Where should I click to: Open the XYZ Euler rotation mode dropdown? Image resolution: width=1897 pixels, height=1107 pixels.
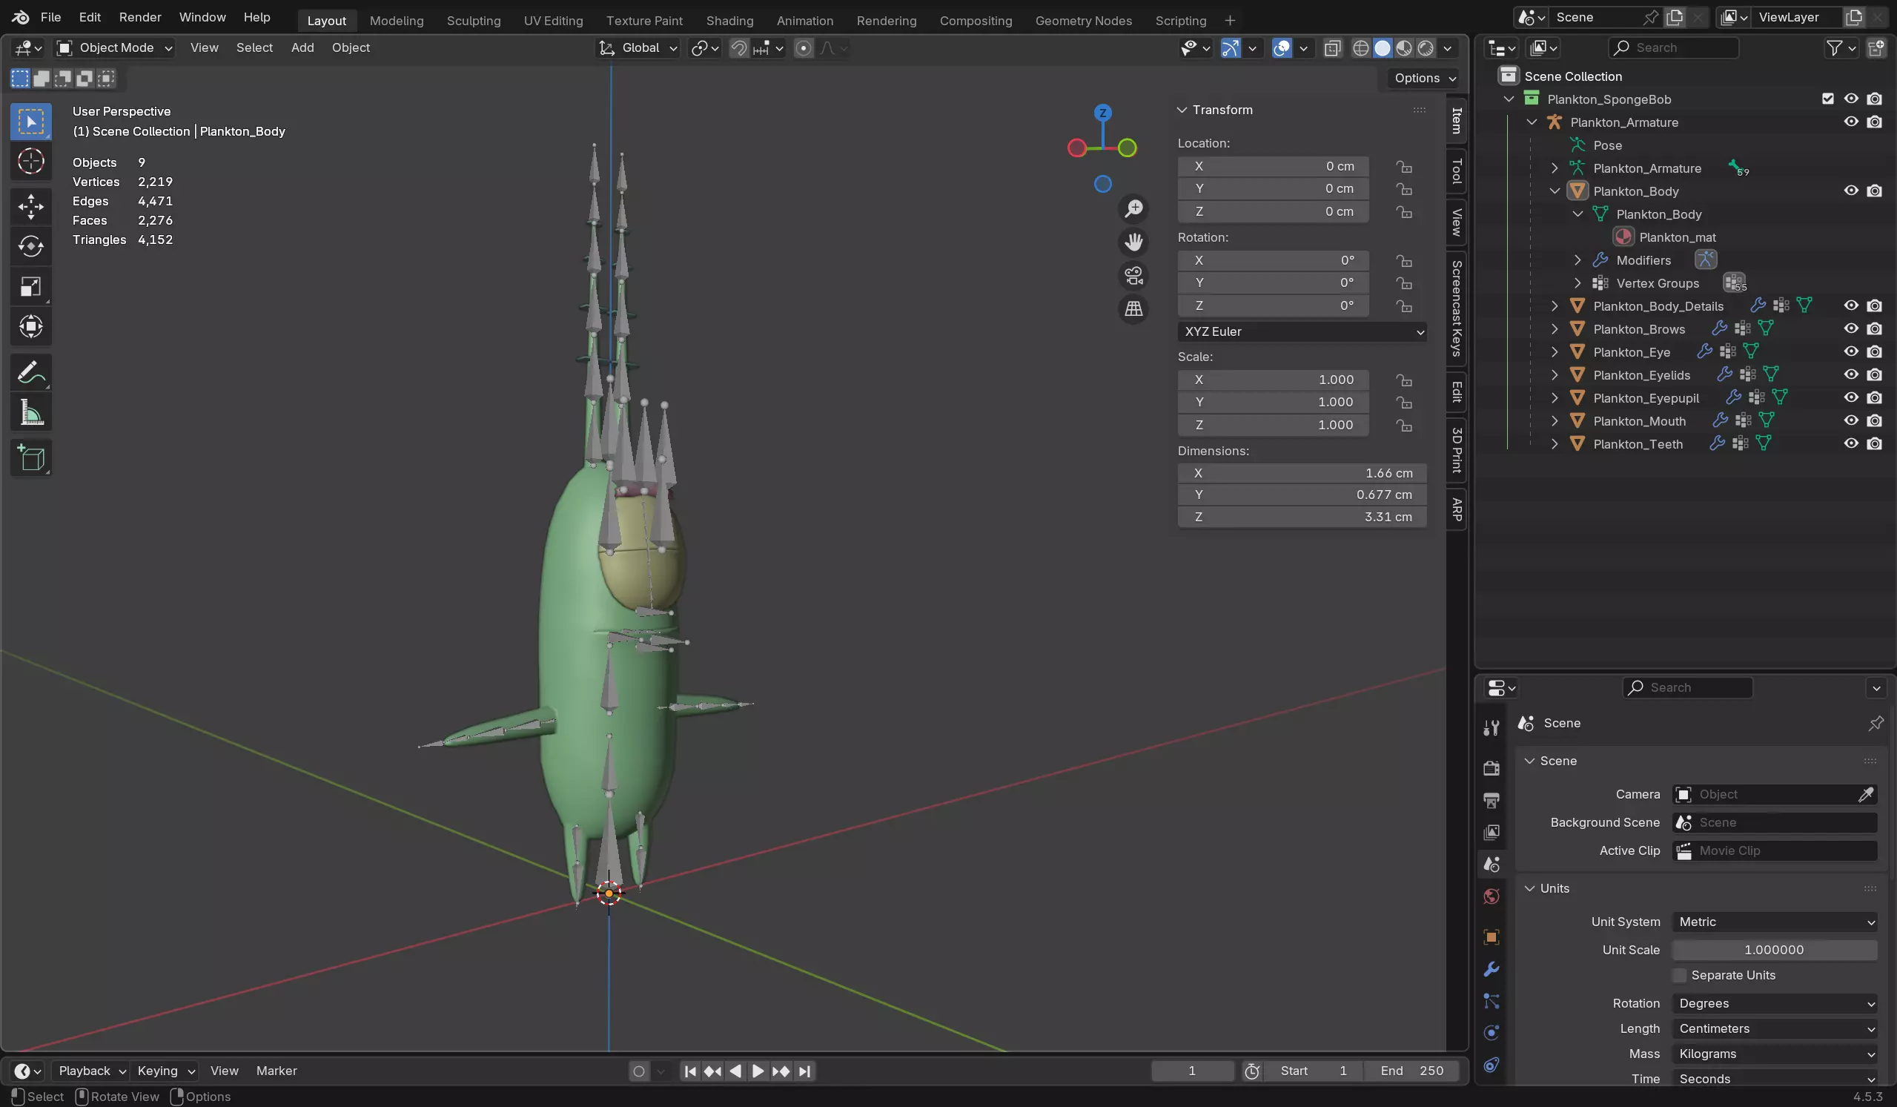click(1302, 331)
